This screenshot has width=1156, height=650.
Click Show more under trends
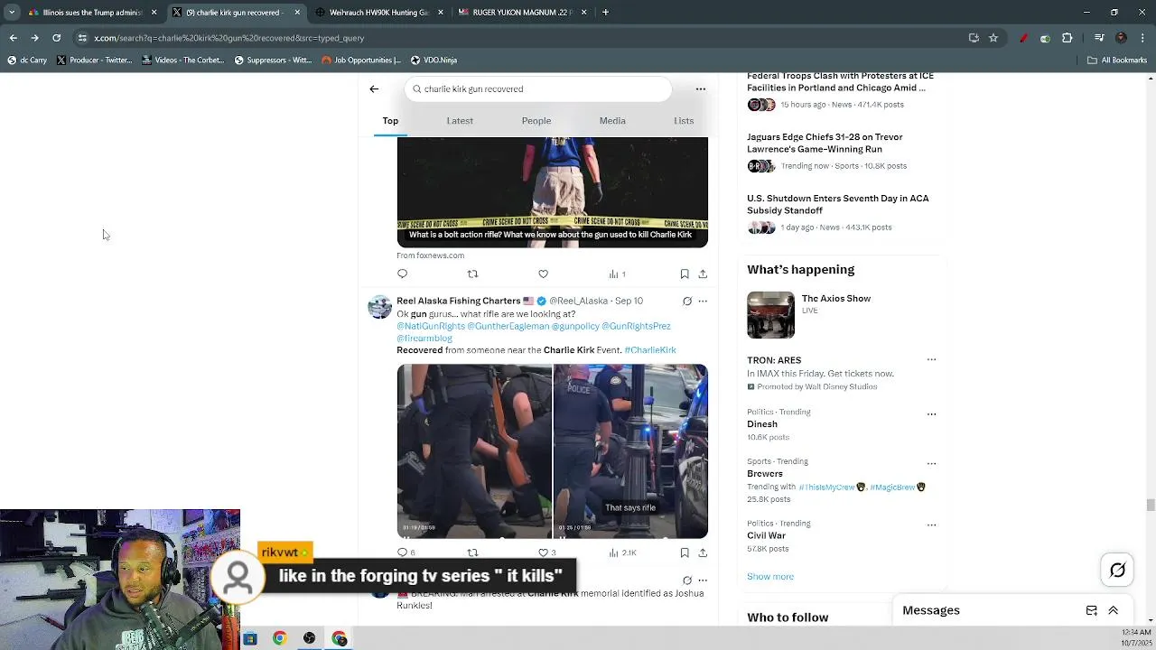click(770, 576)
